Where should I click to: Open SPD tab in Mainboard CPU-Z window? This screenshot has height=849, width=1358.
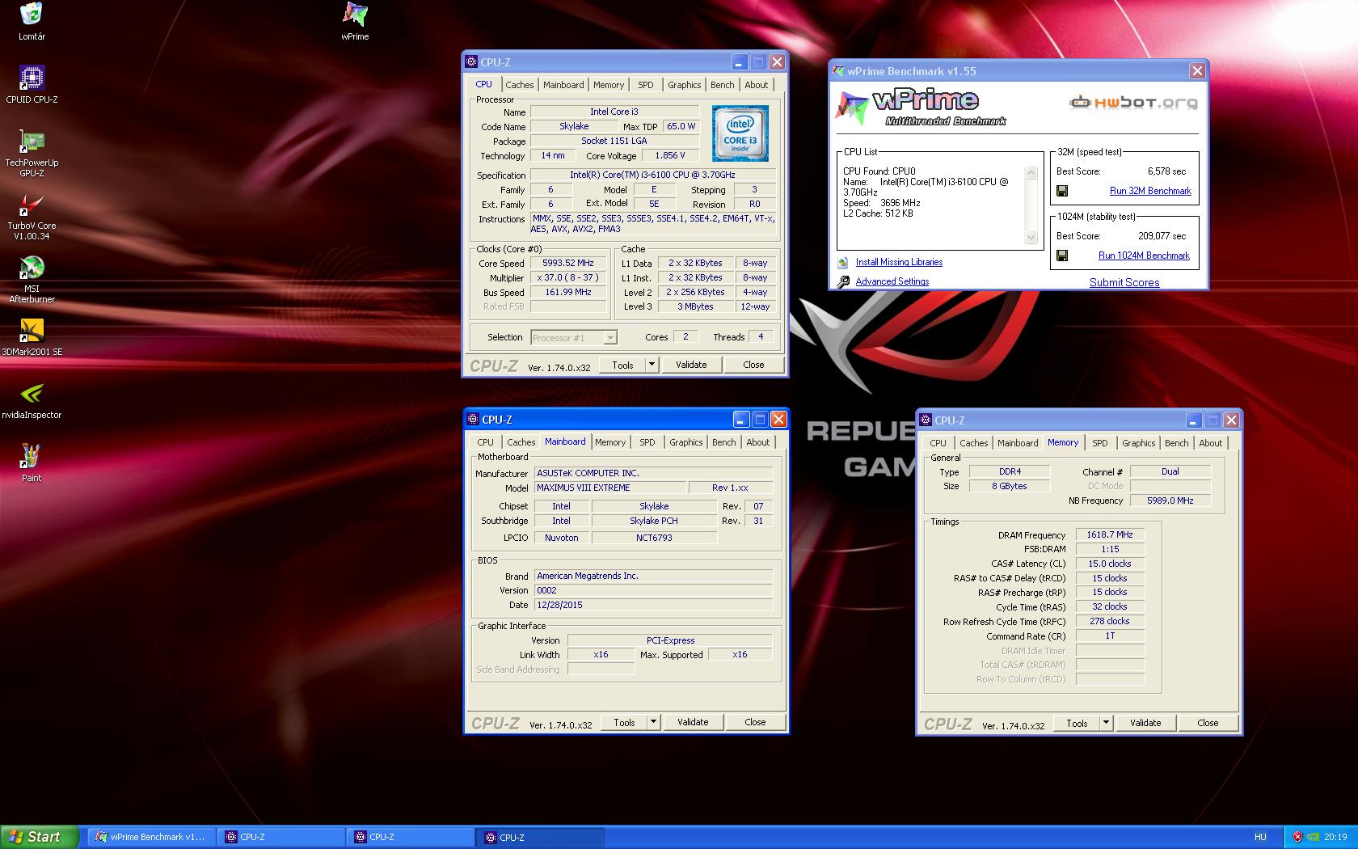pyautogui.click(x=647, y=442)
